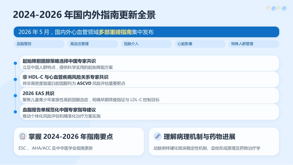
Task: Select the 心脏影像 tag pill
Action: [x=200, y=44]
